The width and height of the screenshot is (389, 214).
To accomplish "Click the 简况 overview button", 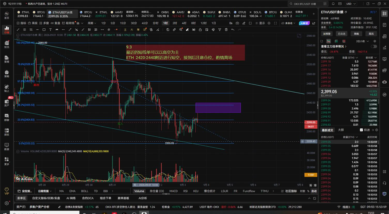I will coord(371,34).
